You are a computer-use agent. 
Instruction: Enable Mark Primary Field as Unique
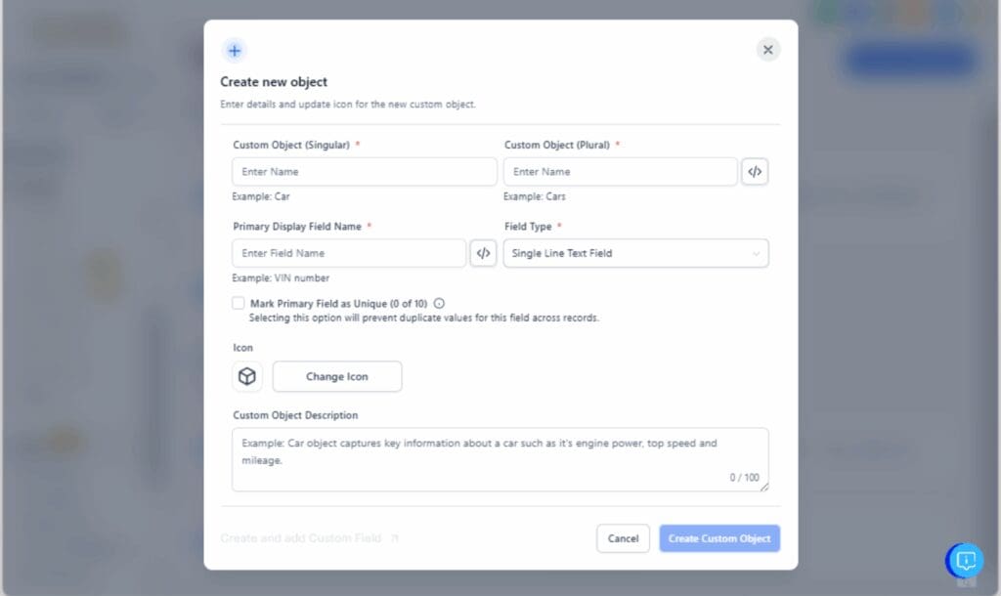pos(238,303)
